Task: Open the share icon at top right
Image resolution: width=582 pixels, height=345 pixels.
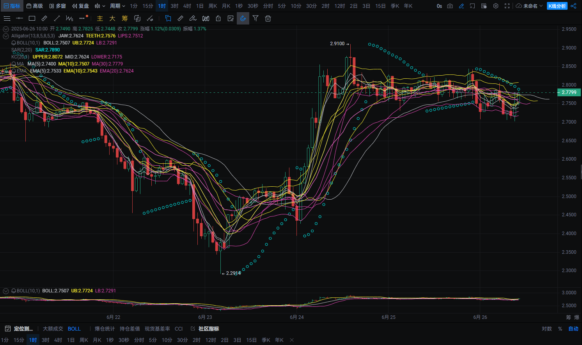Action: [x=573, y=6]
